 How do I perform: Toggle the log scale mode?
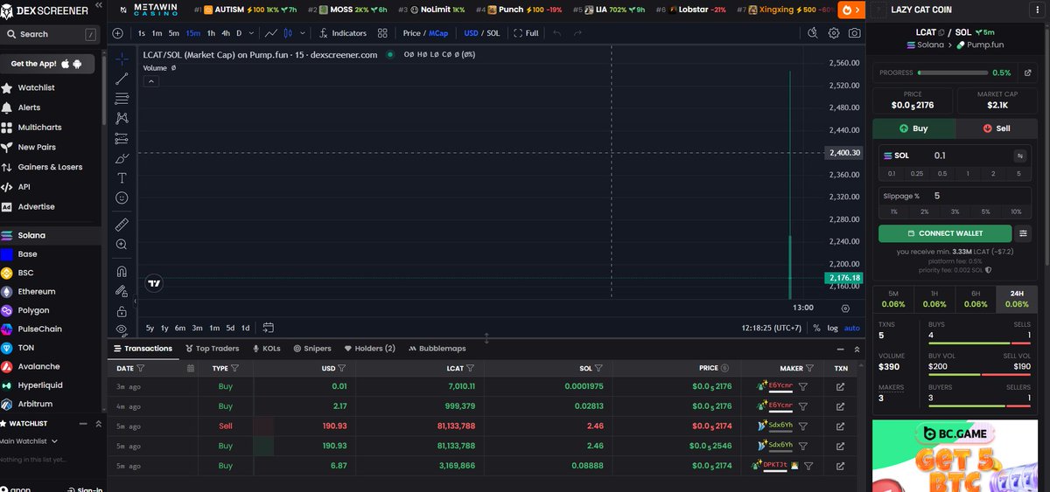point(832,328)
